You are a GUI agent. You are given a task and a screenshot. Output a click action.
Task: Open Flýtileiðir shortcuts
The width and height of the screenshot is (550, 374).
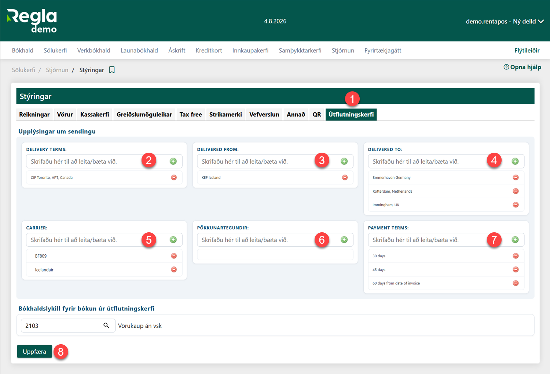tap(527, 51)
